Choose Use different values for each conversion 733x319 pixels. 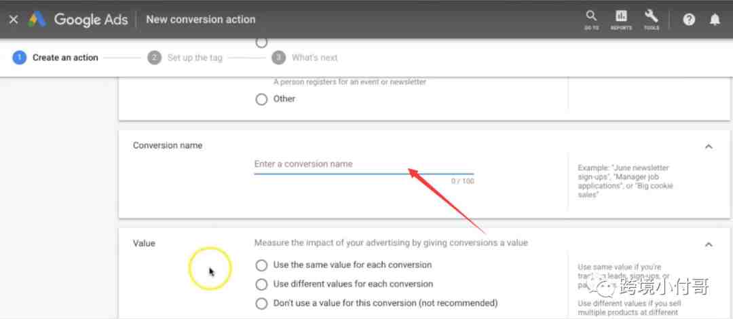tap(261, 284)
